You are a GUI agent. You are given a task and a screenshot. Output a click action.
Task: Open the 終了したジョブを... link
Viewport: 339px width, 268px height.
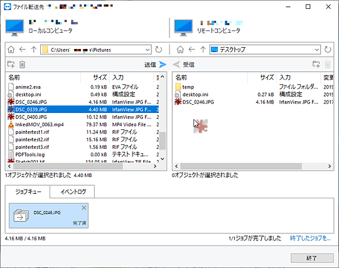point(310,239)
